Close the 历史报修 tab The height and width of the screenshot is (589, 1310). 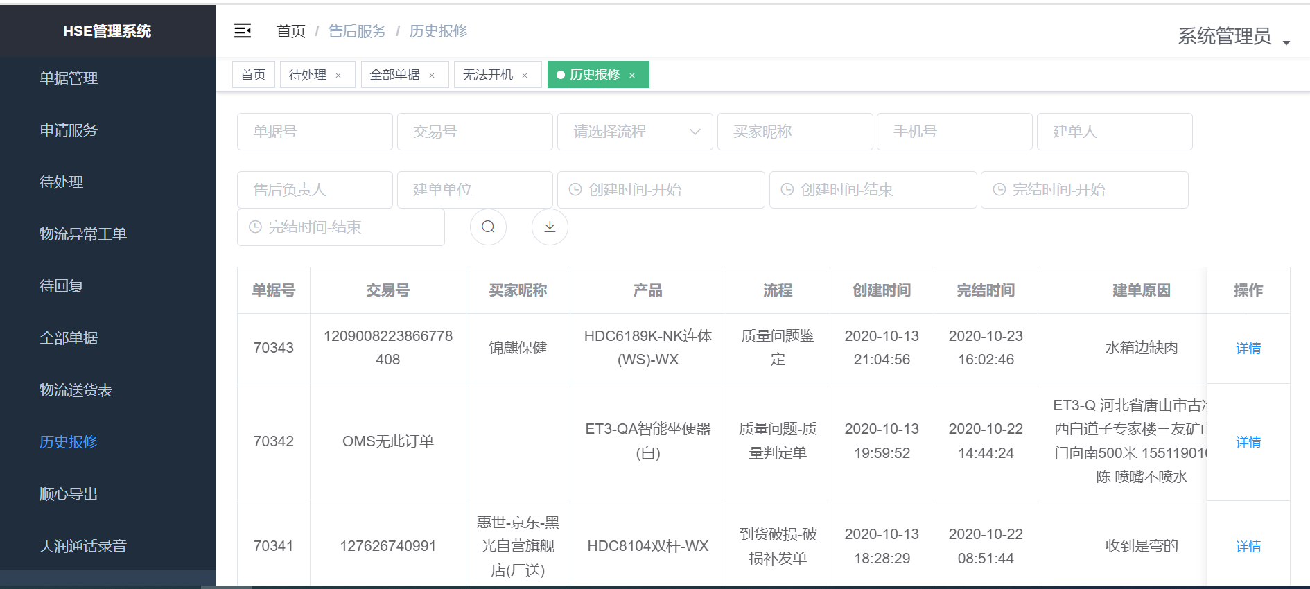pyautogui.click(x=632, y=76)
